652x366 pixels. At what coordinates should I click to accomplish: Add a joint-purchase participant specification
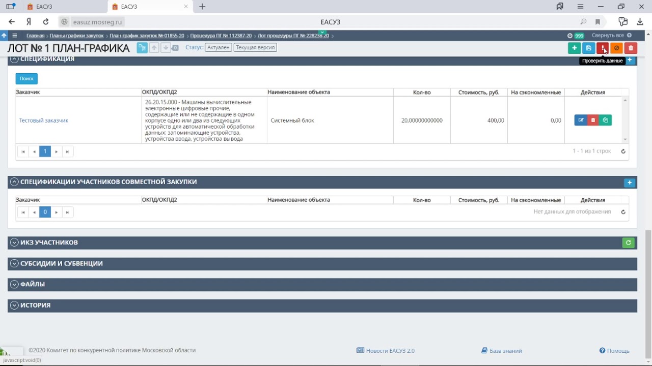click(630, 182)
